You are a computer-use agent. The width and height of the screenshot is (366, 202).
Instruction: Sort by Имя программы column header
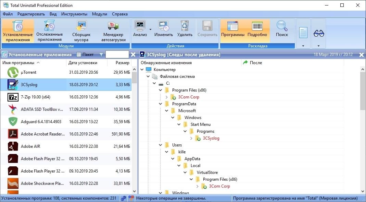tap(33, 63)
